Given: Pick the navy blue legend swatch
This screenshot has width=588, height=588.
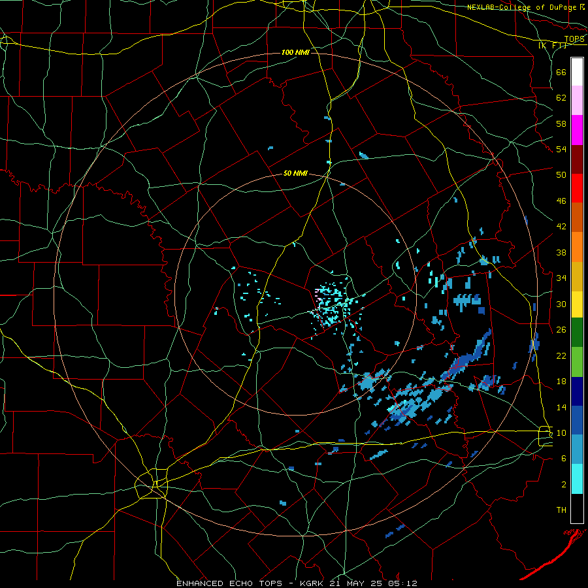Looking at the screenshot, I should (x=577, y=391).
